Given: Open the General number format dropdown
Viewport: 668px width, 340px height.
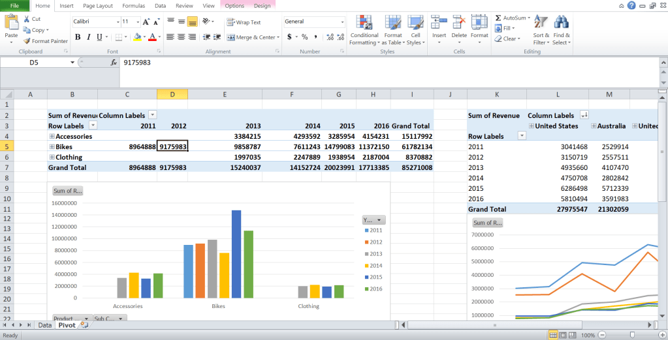Looking at the screenshot, I should point(342,21).
